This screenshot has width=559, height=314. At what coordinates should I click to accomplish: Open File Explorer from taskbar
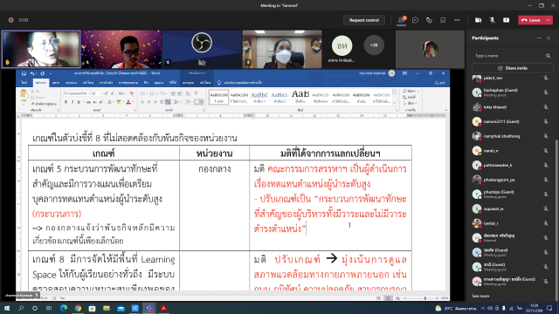point(107,308)
